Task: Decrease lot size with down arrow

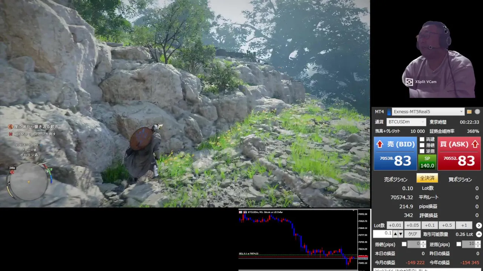Action: point(401,234)
